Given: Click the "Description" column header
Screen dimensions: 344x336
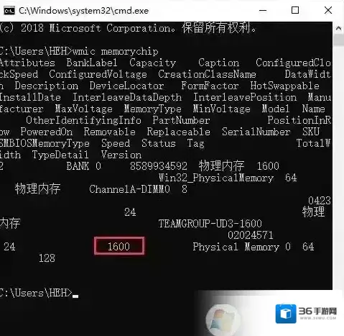Looking at the screenshot, I should (x=47, y=86).
